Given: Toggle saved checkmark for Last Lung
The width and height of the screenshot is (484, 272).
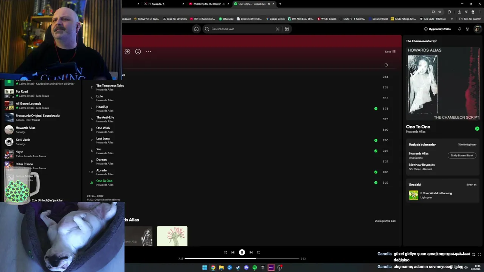Looking at the screenshot, I should pos(376,140).
